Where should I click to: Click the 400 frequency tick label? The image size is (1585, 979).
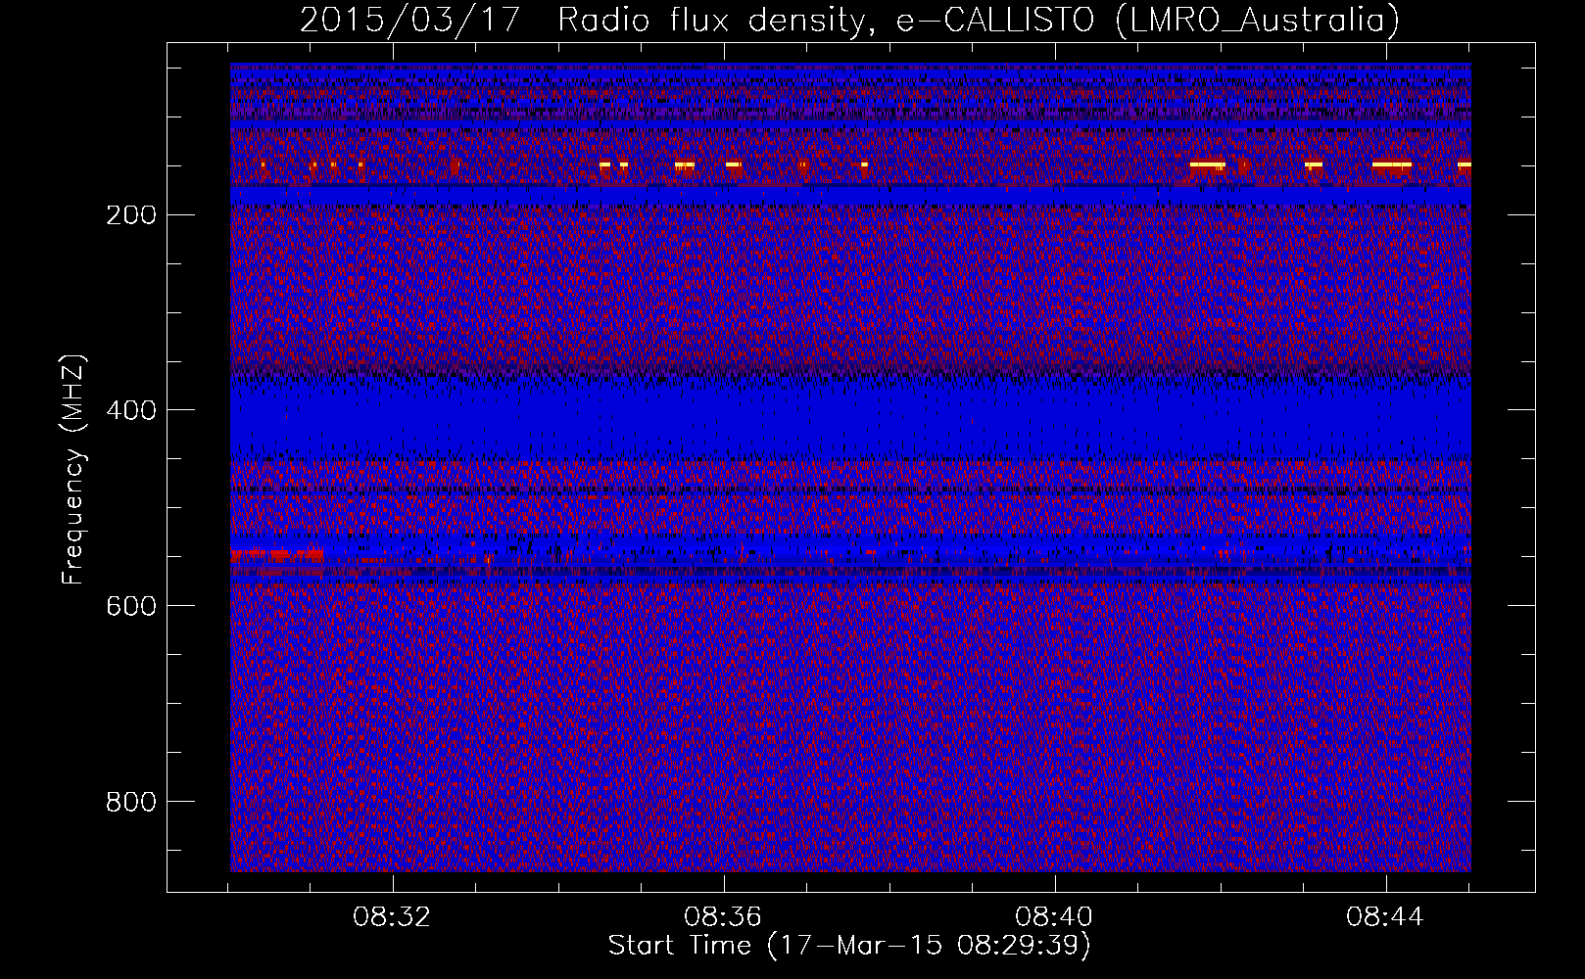(x=130, y=410)
